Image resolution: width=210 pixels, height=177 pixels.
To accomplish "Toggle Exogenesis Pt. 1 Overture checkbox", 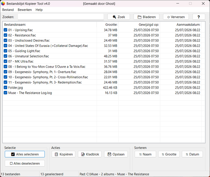I will click(x=6, y=72).
